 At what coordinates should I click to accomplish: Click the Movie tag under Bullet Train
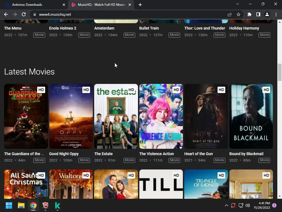[x=174, y=35]
